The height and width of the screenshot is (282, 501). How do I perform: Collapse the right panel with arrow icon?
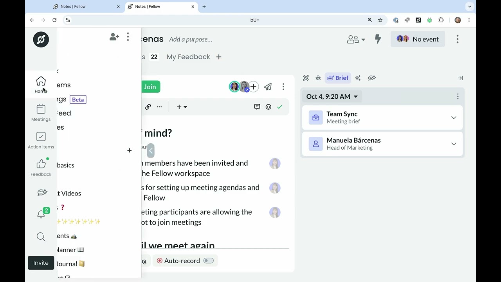click(460, 78)
